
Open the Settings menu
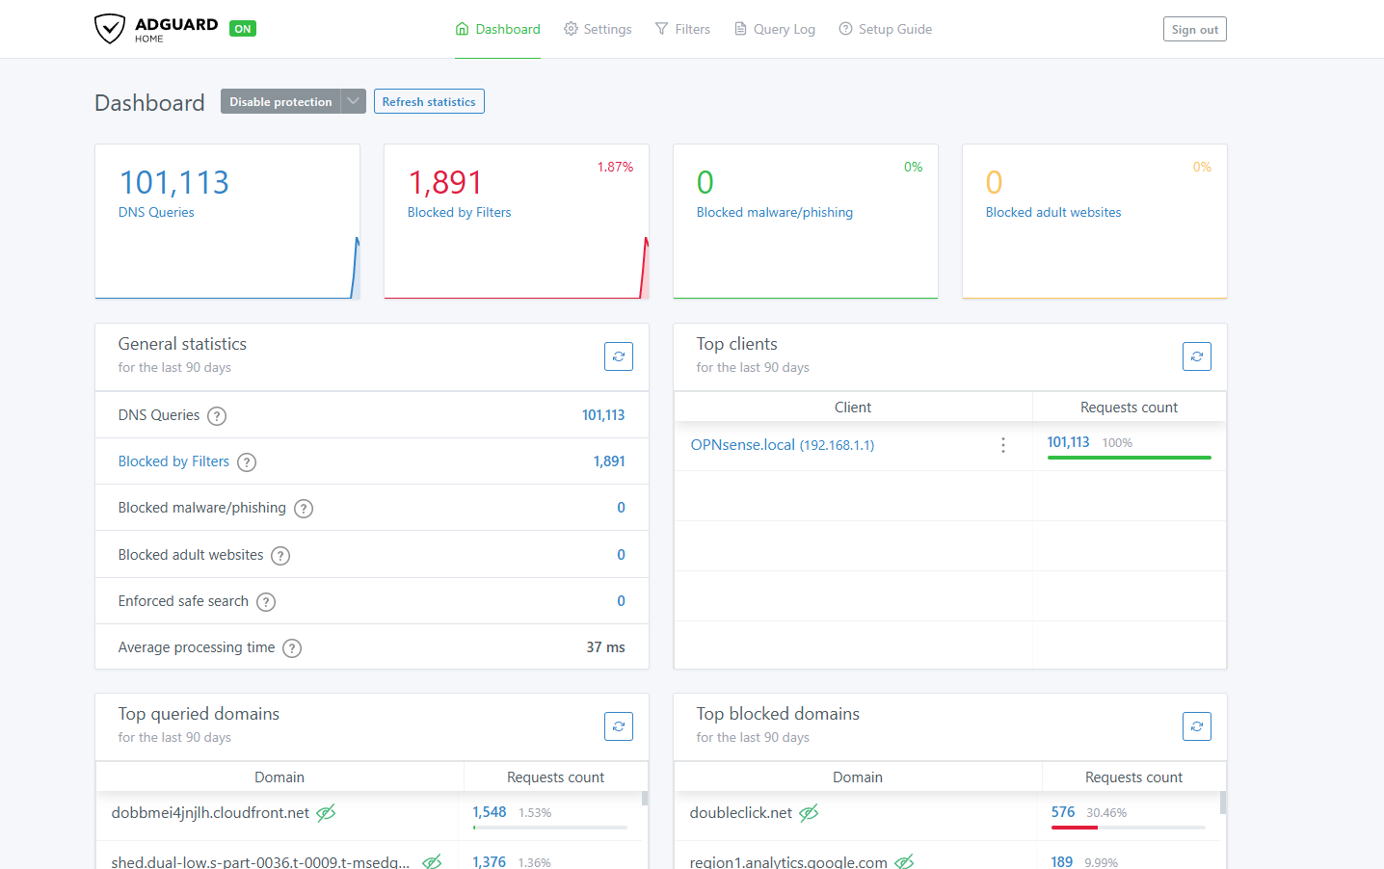click(x=598, y=29)
